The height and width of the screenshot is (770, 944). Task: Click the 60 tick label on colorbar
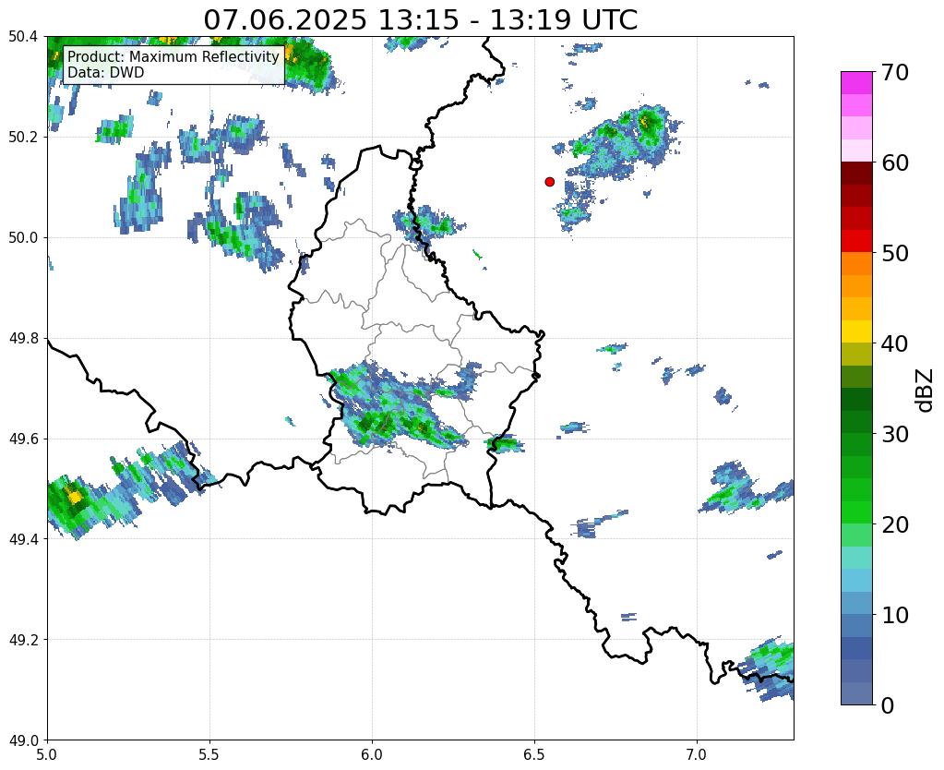[895, 162]
